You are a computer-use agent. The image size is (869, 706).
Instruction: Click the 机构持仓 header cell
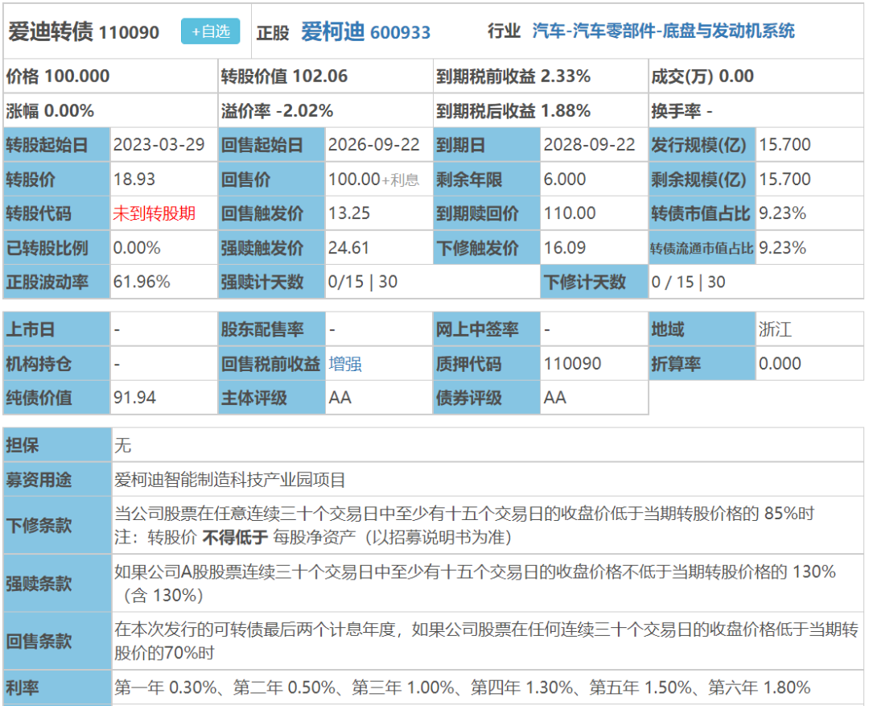[x=56, y=364]
